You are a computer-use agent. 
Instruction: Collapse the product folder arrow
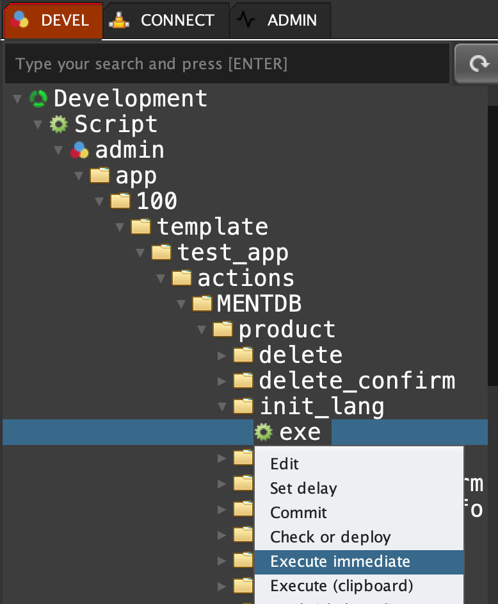tap(202, 330)
